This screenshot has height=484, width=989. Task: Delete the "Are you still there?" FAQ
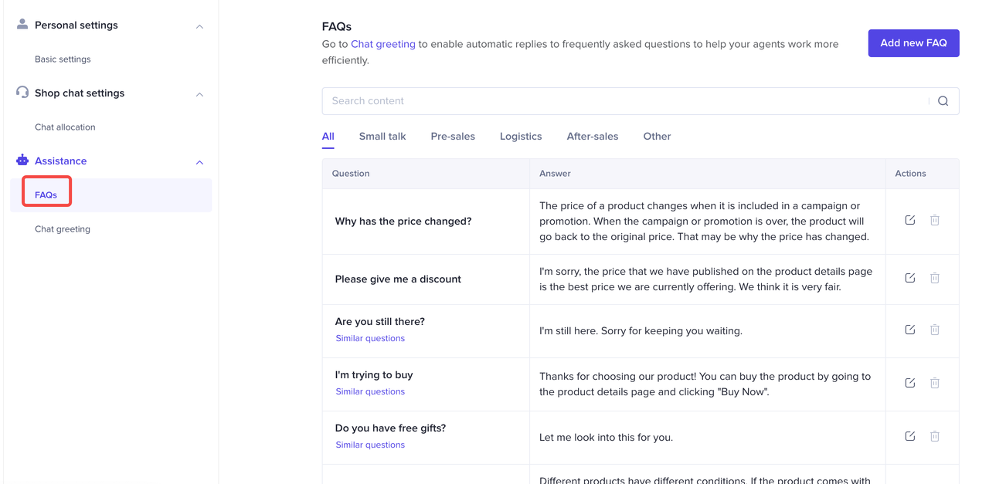934,330
